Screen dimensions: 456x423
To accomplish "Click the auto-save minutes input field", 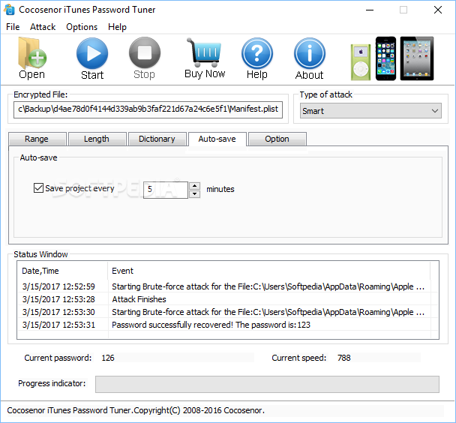I will point(166,190).
